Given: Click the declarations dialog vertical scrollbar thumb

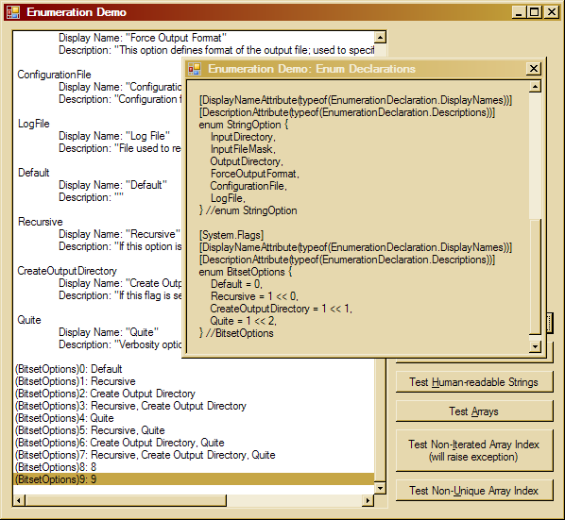Looking at the screenshot, I should pos(535,277).
